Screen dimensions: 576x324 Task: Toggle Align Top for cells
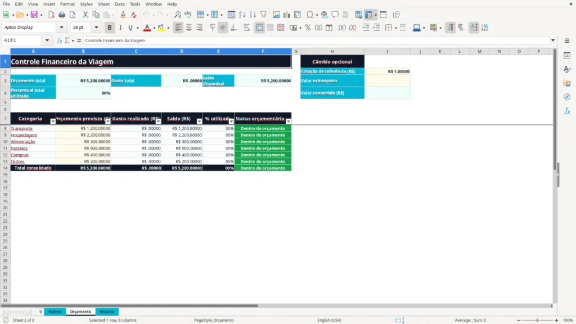212,28
